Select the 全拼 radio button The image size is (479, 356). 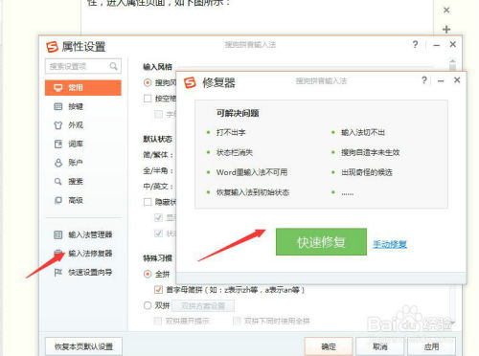pyautogui.click(x=148, y=274)
